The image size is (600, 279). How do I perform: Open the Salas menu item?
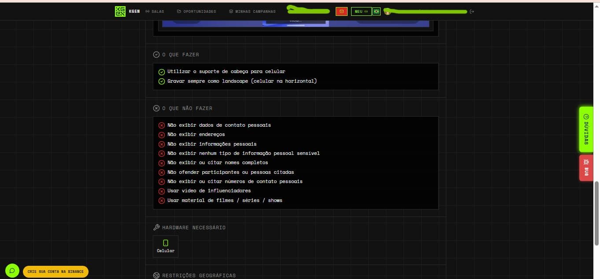point(155,11)
